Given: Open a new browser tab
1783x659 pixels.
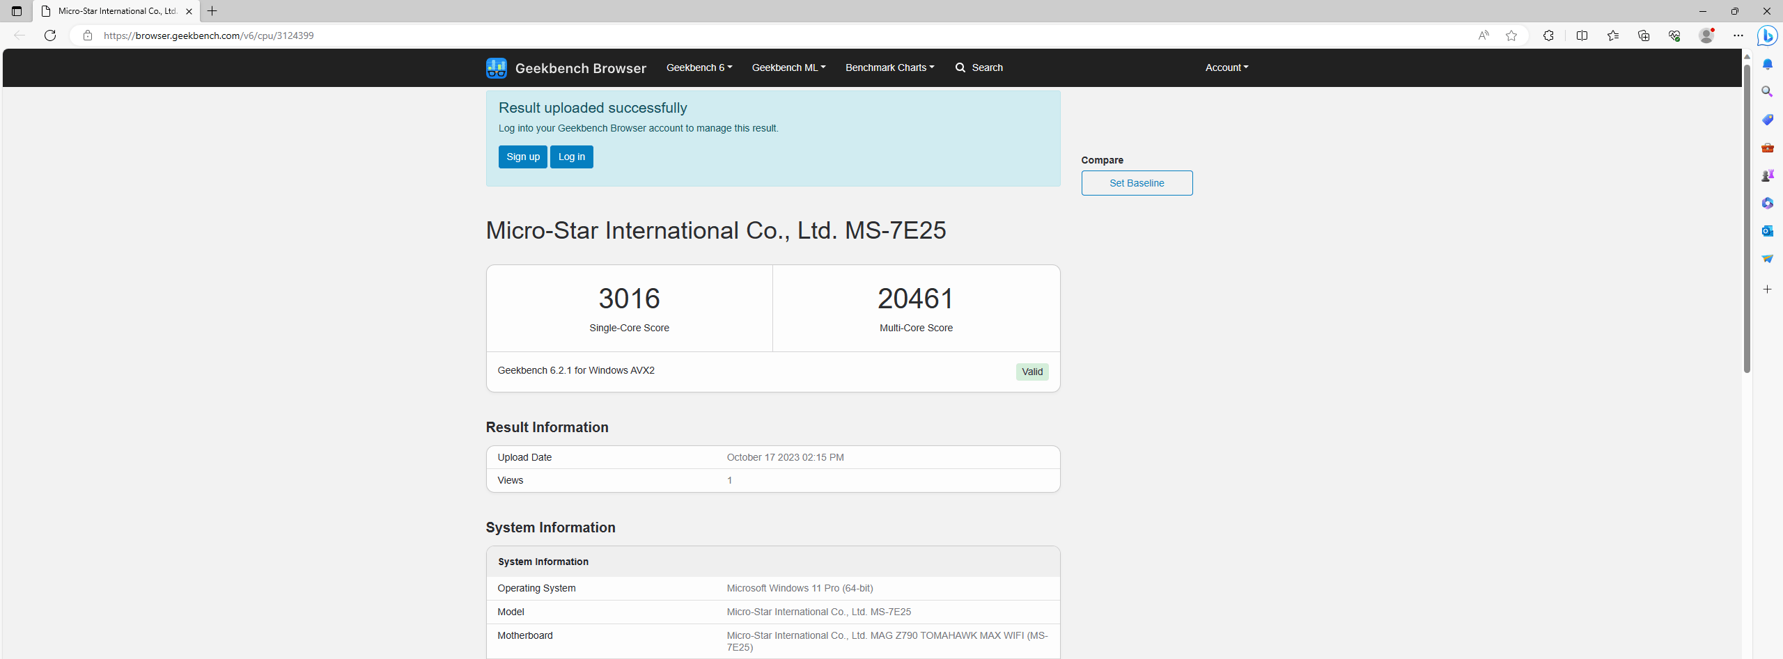Looking at the screenshot, I should coord(212,11).
